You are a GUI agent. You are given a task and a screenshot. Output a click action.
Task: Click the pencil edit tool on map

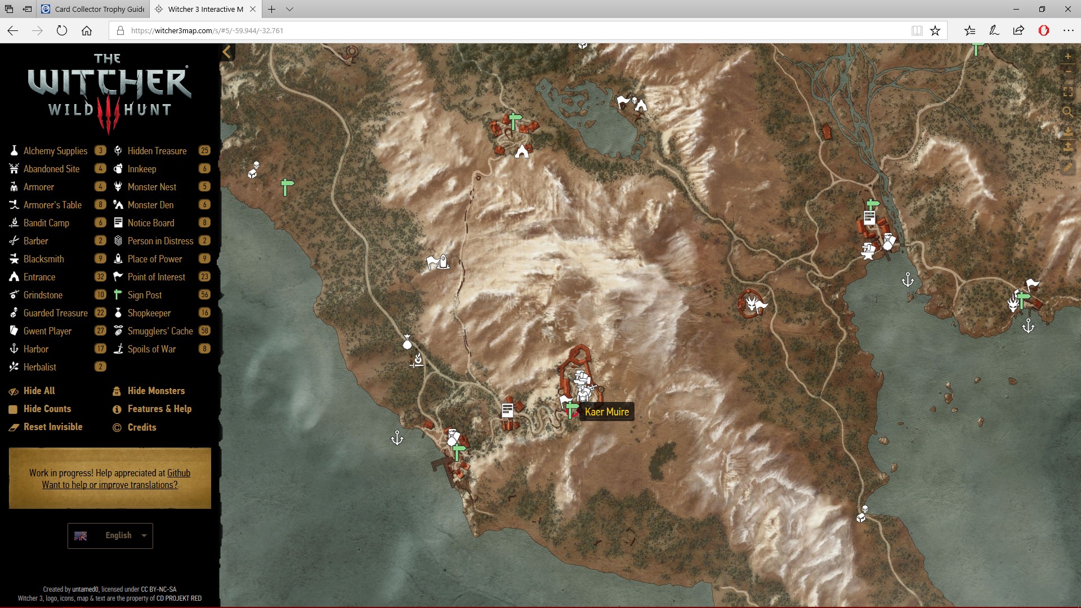click(1067, 167)
